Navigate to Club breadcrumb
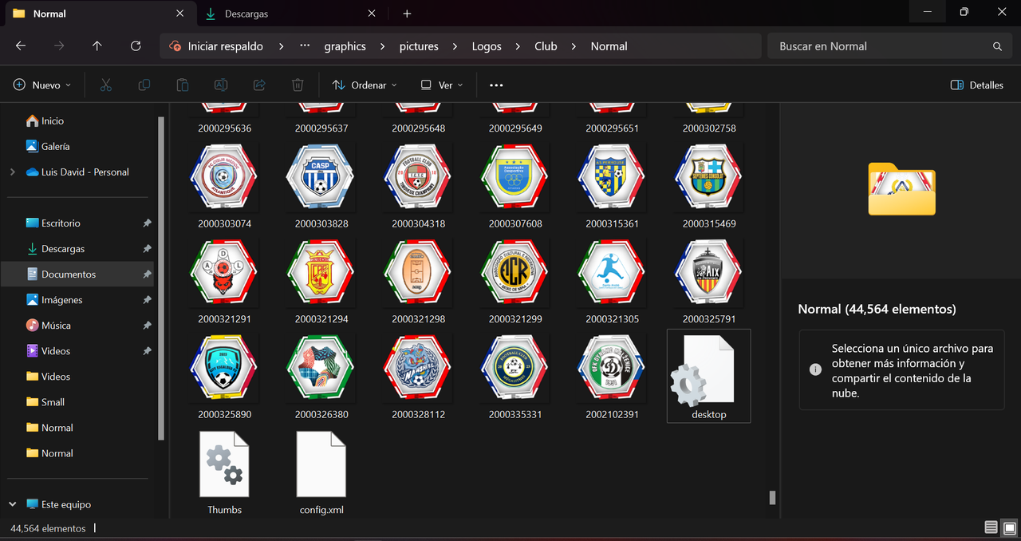1021x541 pixels. (x=546, y=46)
